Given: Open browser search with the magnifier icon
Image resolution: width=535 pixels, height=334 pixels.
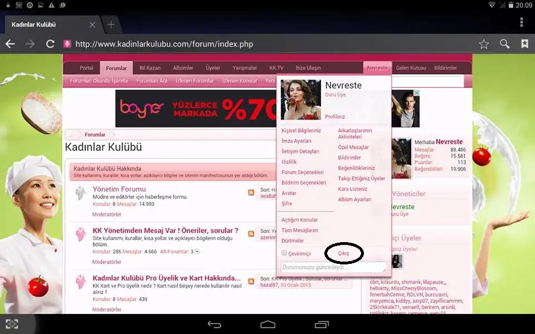Looking at the screenshot, I should 505,43.
